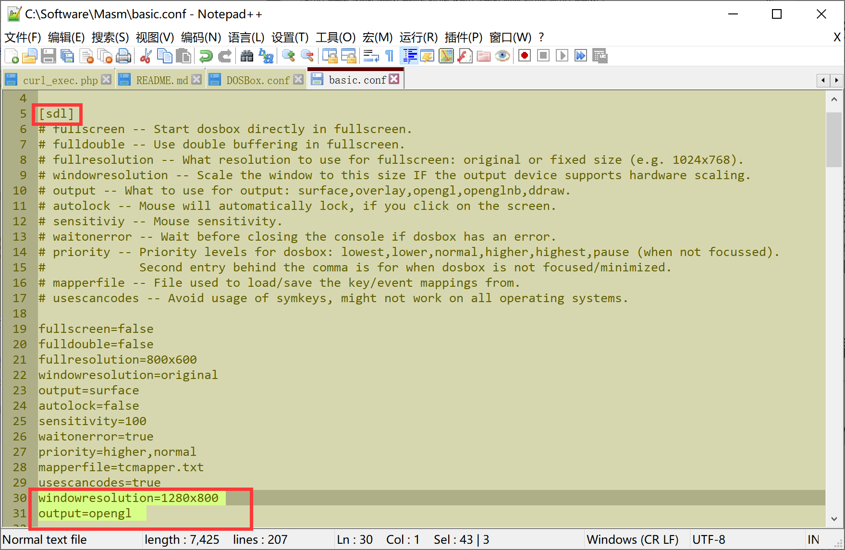The height and width of the screenshot is (550, 845).
Task: Zoom in on the text
Action: click(288, 56)
